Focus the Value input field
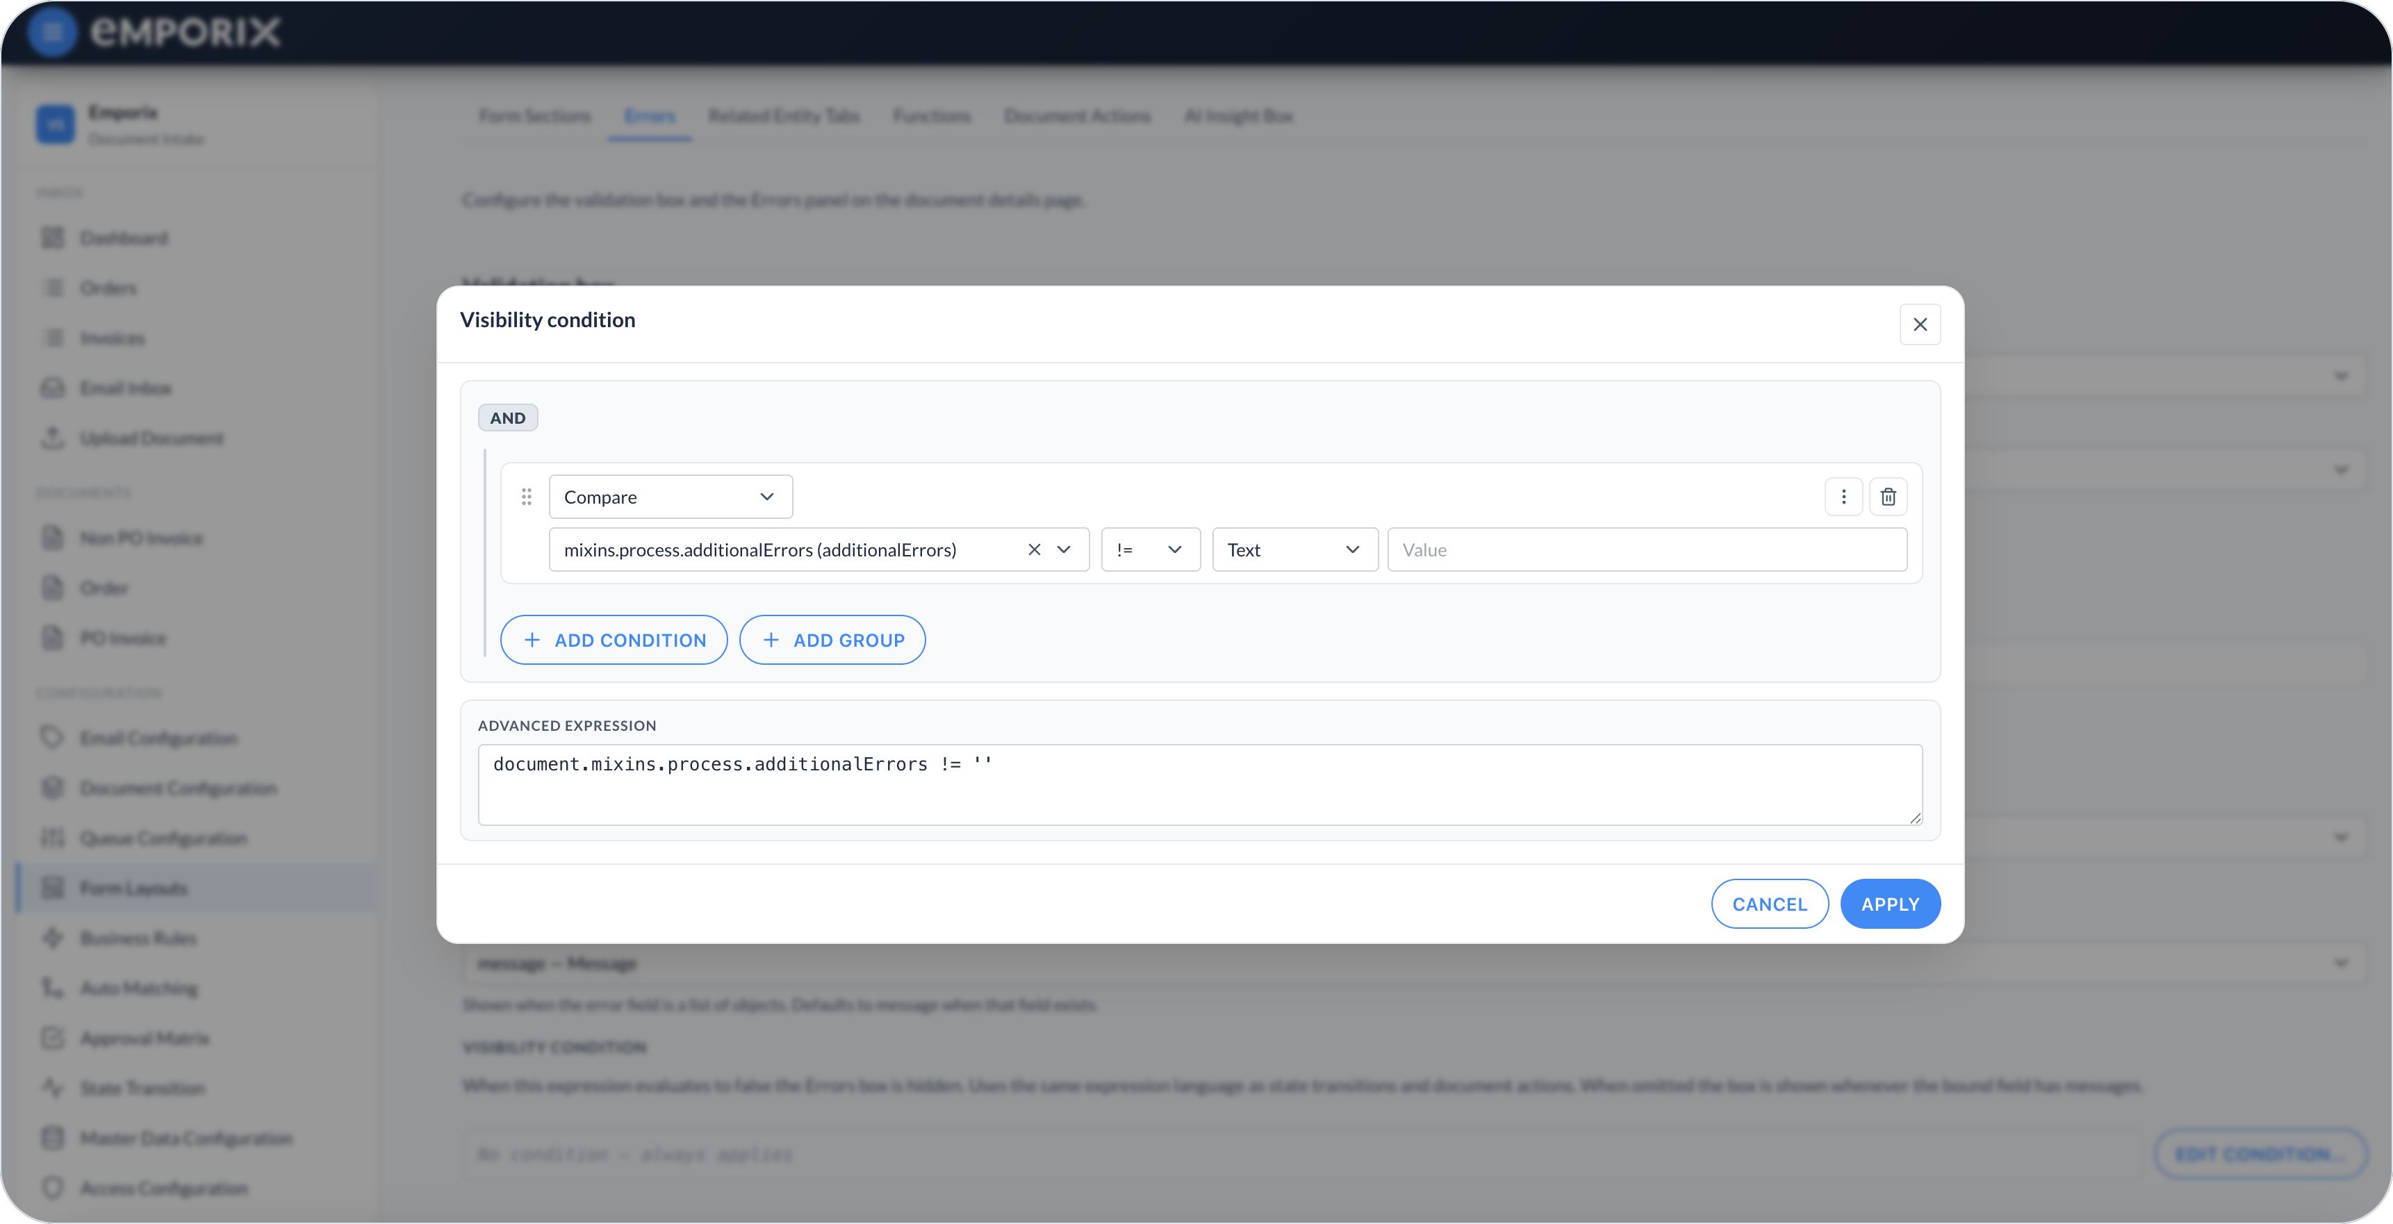Viewport: 2393px width, 1224px height. (x=1647, y=549)
